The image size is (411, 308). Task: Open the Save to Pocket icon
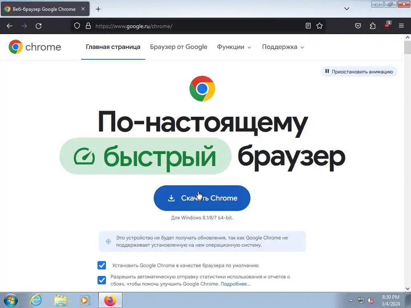pos(358,26)
